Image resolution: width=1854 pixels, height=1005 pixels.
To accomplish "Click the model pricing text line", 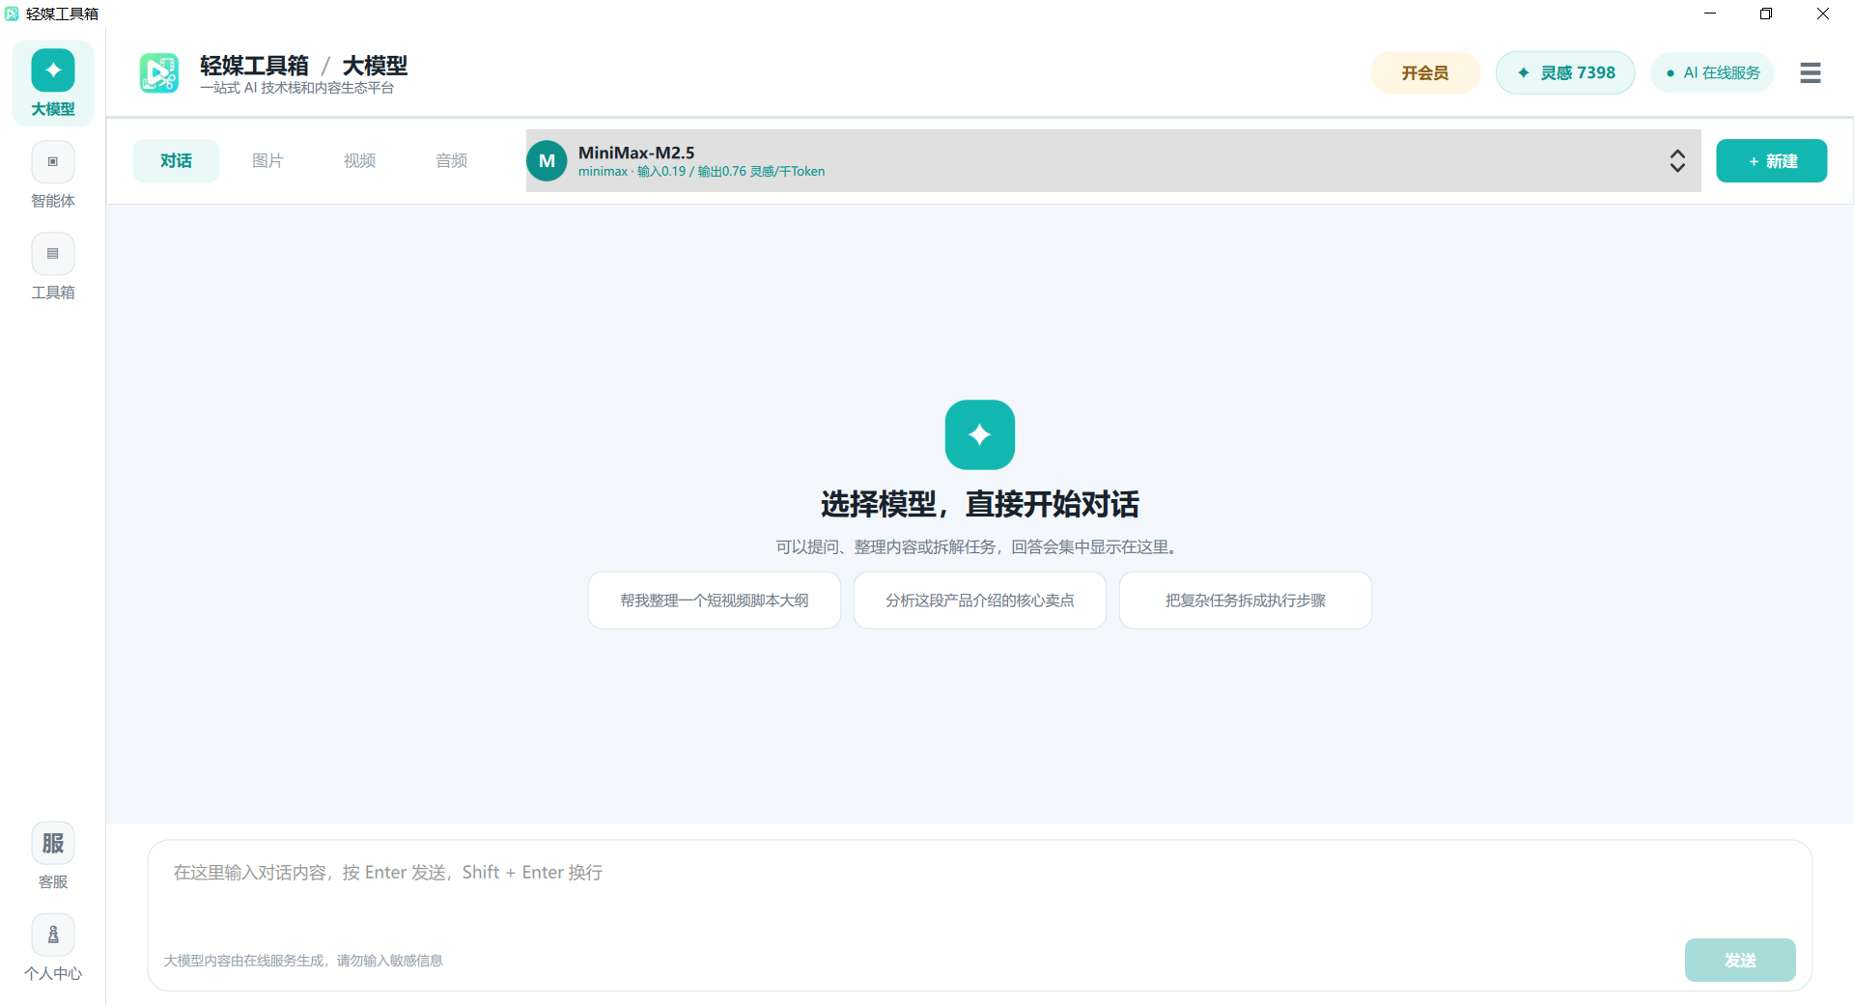I will pyautogui.click(x=702, y=172).
